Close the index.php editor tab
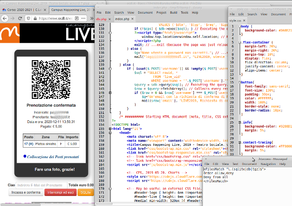Image resolution: width=292 pixels, height=206 pixels. [x=132, y=19]
